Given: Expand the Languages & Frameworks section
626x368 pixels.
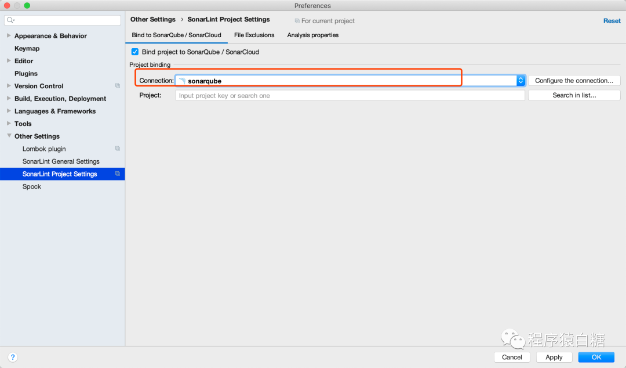Looking at the screenshot, I should 9,111.
